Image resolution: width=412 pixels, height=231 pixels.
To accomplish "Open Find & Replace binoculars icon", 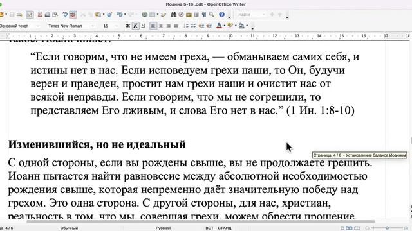I will (x=174, y=15).
